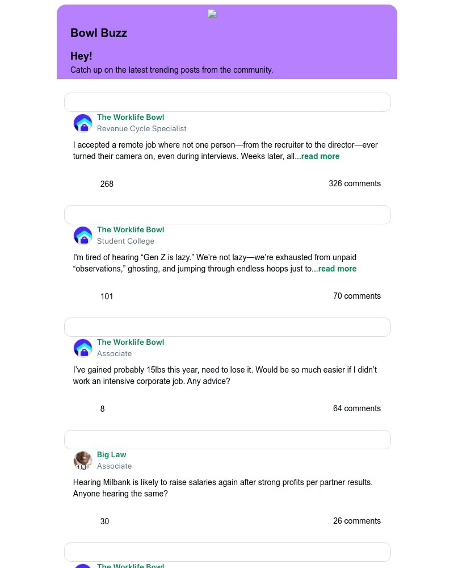Show the 64 comments on the weight gain post
Image resolution: width=454 pixels, height=568 pixels.
pyautogui.click(x=357, y=409)
